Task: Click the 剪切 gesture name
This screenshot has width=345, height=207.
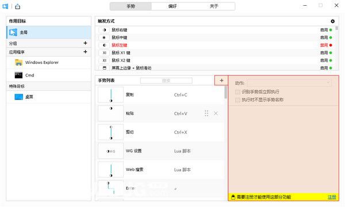Action: coord(129,132)
